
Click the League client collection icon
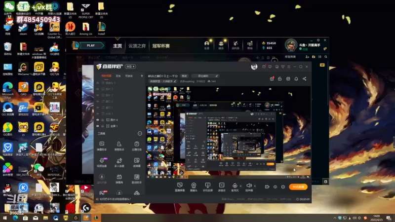221,45
